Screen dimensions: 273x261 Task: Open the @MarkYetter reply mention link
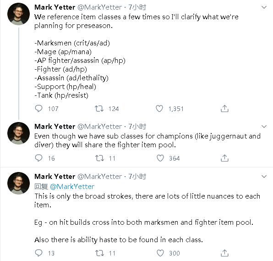(x=72, y=187)
